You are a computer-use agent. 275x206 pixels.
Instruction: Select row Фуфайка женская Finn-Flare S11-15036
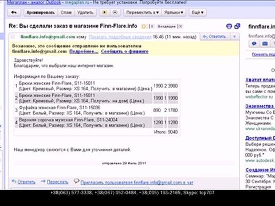tap(96, 110)
